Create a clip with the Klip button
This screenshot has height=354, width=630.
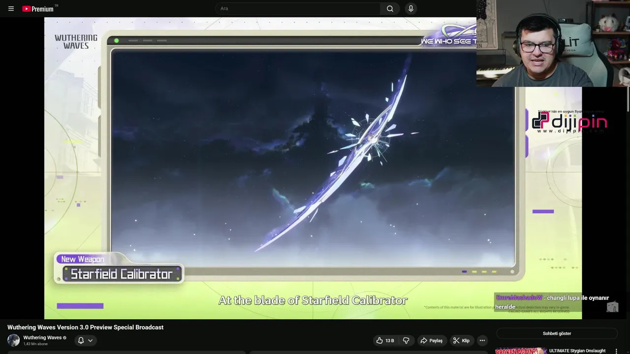[x=462, y=340]
